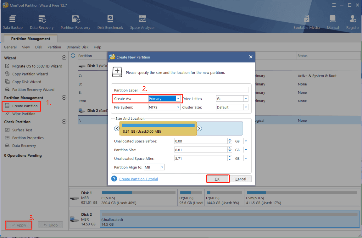Launch Copy Partition Wizard
This screenshot has width=362, height=238.
click(26, 74)
